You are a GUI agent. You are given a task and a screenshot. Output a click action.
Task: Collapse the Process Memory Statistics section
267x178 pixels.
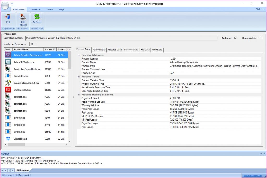click(x=79, y=95)
